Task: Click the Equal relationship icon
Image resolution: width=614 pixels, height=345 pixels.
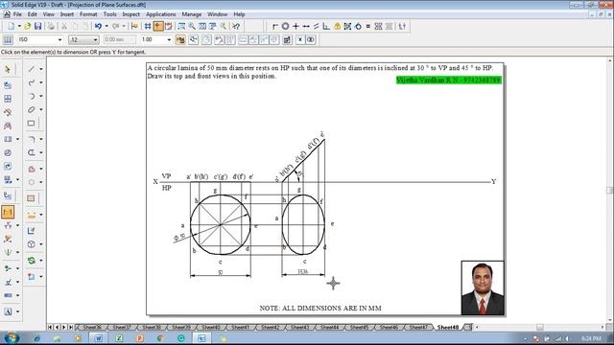Action: [x=367, y=26]
